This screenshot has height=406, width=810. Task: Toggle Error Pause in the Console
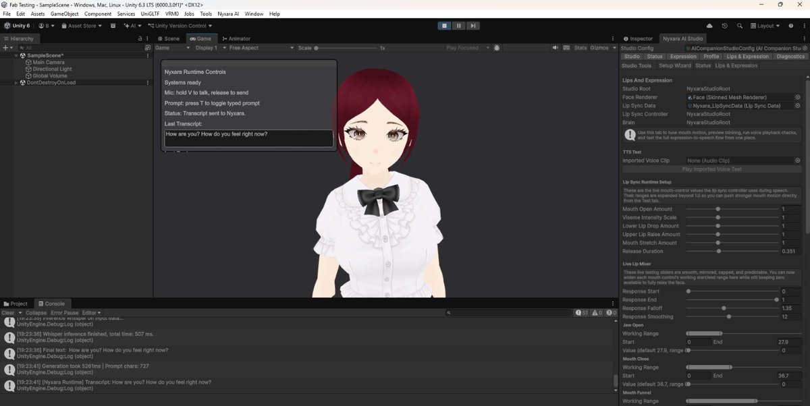[x=65, y=313]
